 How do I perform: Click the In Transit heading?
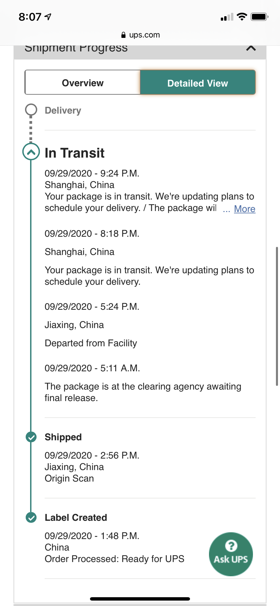[x=74, y=153]
